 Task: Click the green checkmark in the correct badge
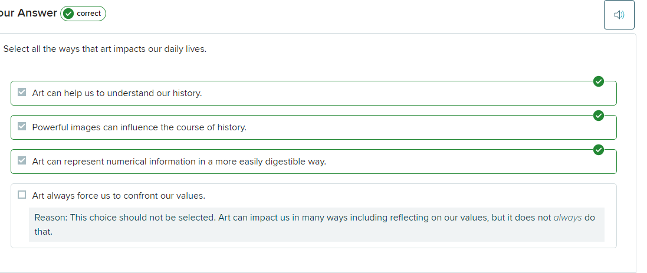click(x=68, y=14)
